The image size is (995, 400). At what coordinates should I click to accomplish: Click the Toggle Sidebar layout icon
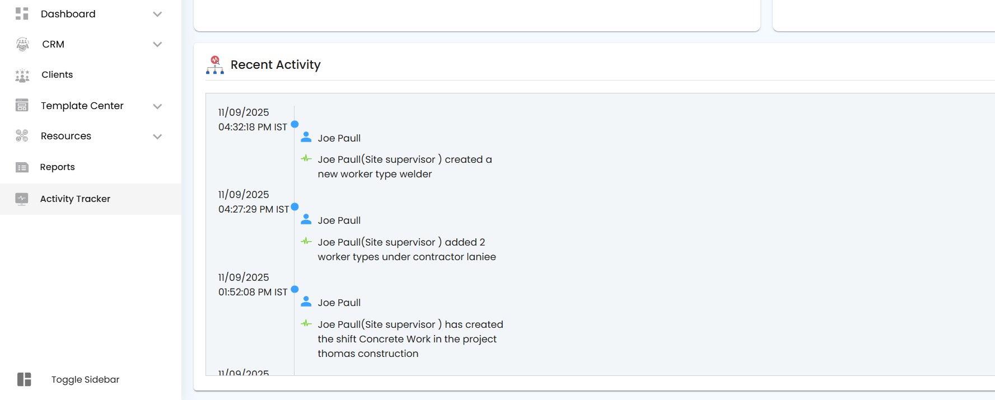(24, 379)
